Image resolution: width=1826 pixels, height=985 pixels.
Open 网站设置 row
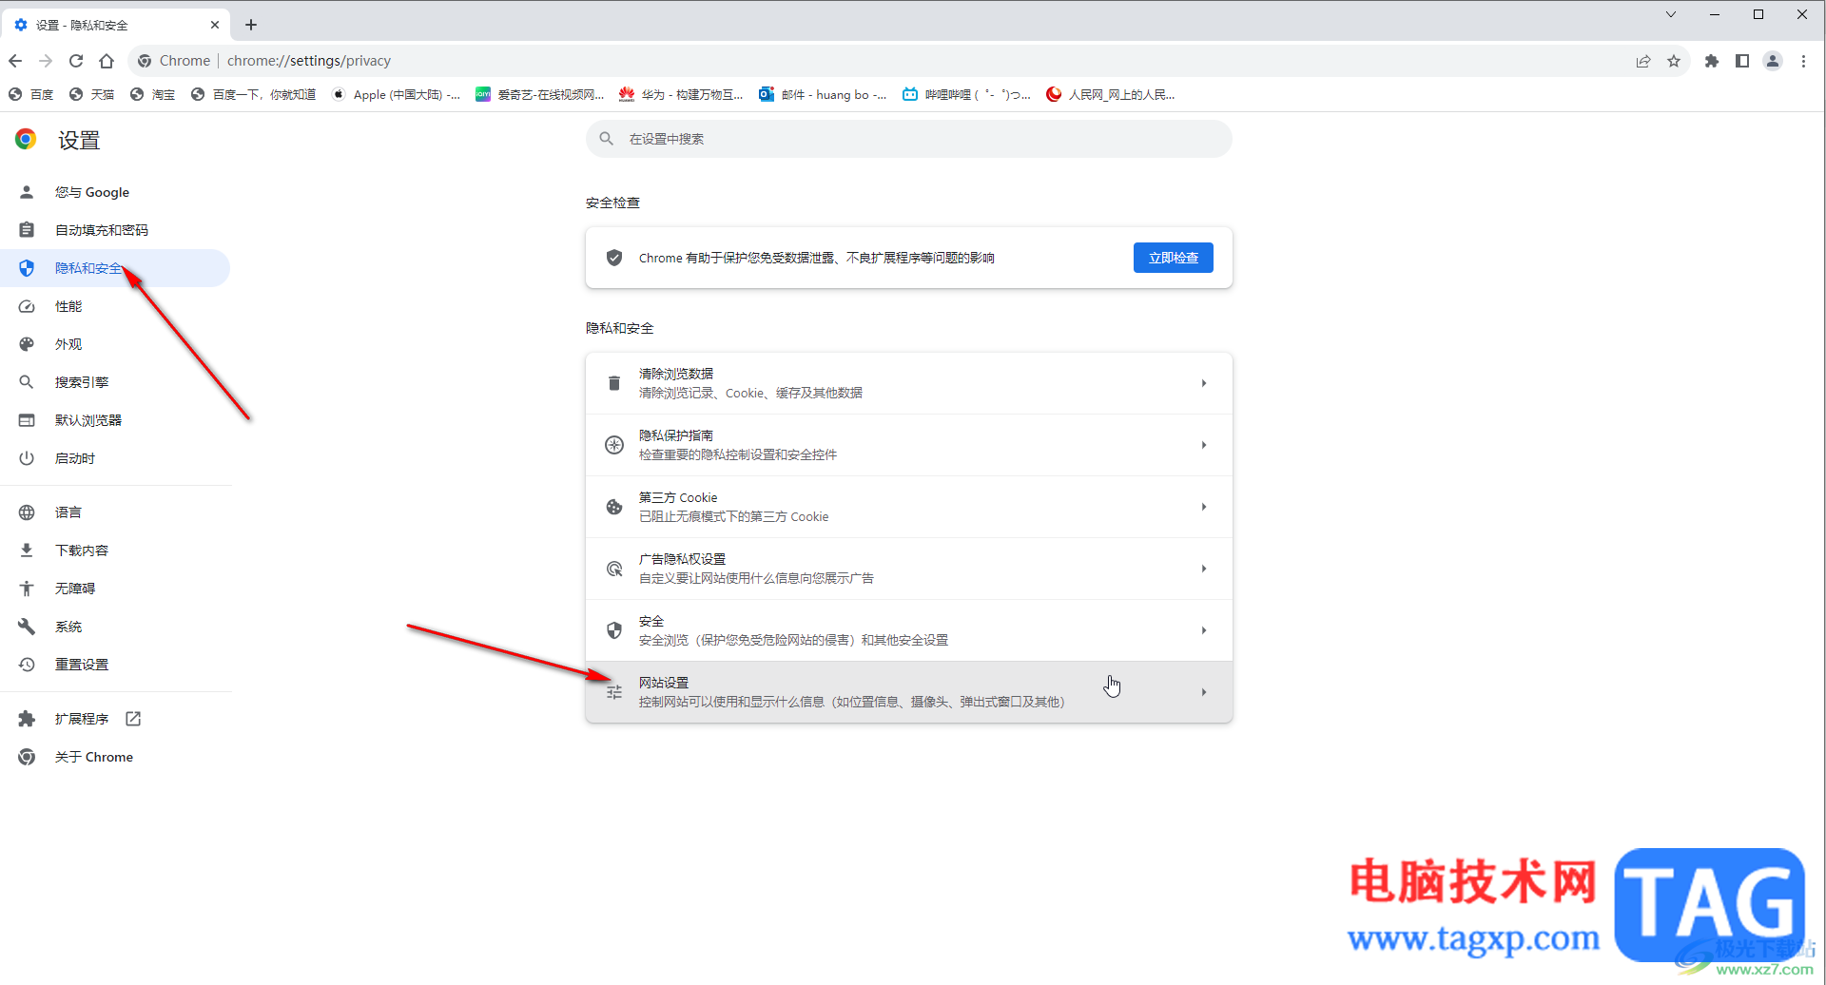[x=908, y=692]
